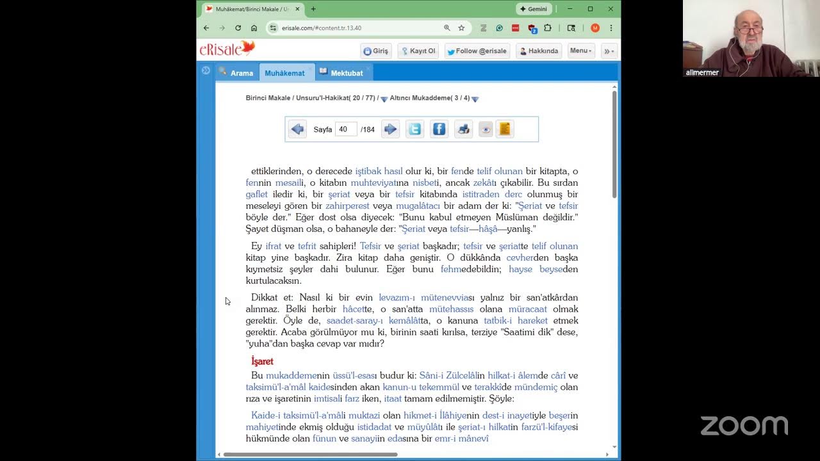Click the hikmet-i İlâhiye link

click(x=435, y=415)
